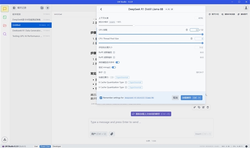Open the Chat view in the sidebar
This screenshot has height=148, width=250.
[5, 9]
